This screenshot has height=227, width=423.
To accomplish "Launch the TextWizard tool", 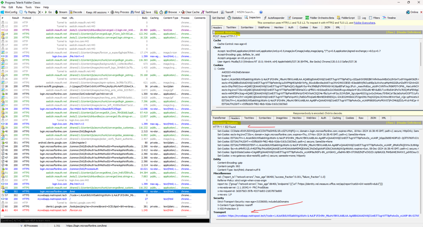I will point(210,12).
